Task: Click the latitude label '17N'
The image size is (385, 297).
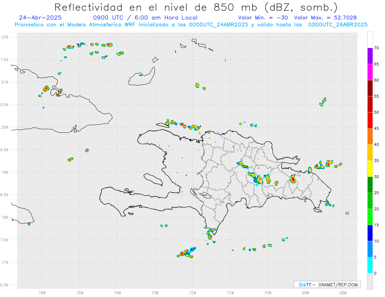Action: (x=5, y=262)
